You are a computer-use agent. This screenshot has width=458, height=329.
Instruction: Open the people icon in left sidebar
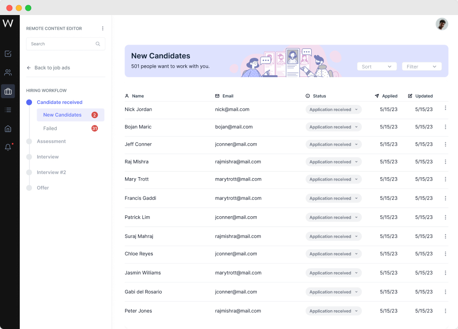[x=8, y=72]
